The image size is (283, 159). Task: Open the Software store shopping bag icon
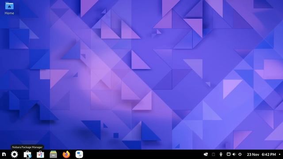click(40, 154)
